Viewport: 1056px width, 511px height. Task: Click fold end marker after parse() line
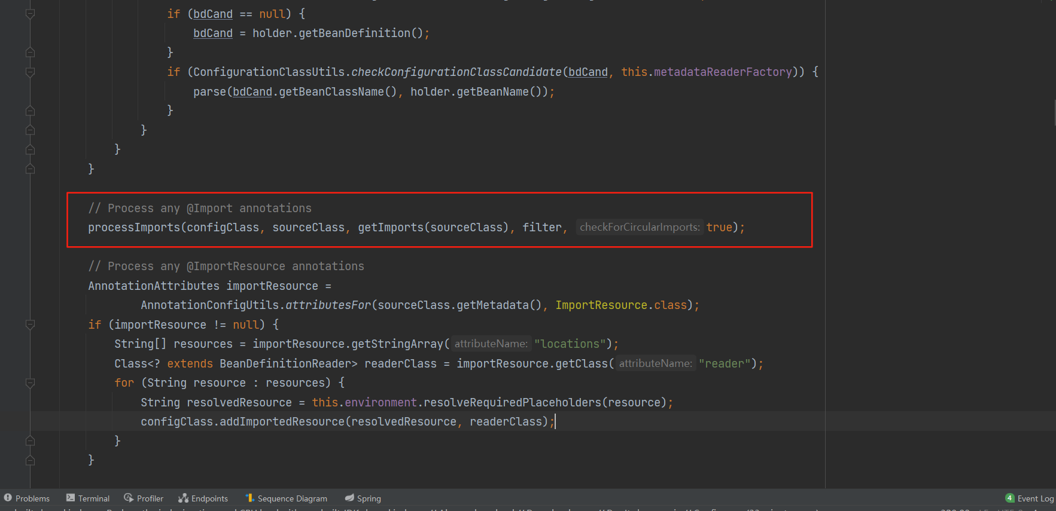(30, 111)
